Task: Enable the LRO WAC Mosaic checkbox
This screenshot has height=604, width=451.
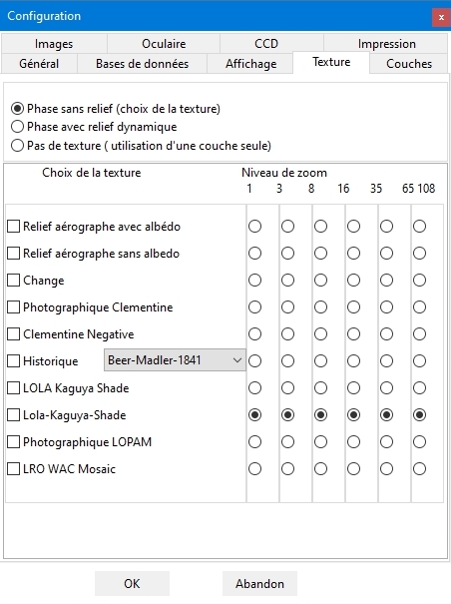Action: 14,469
